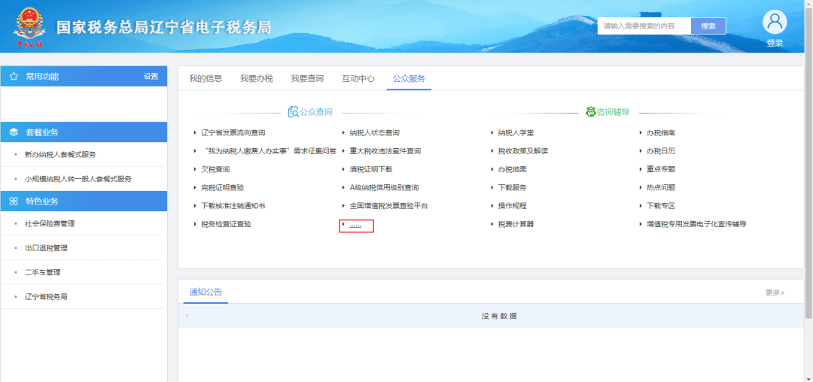Screen dimensions: 813x382
Task: Click the login avatar icon
Action: (775, 22)
